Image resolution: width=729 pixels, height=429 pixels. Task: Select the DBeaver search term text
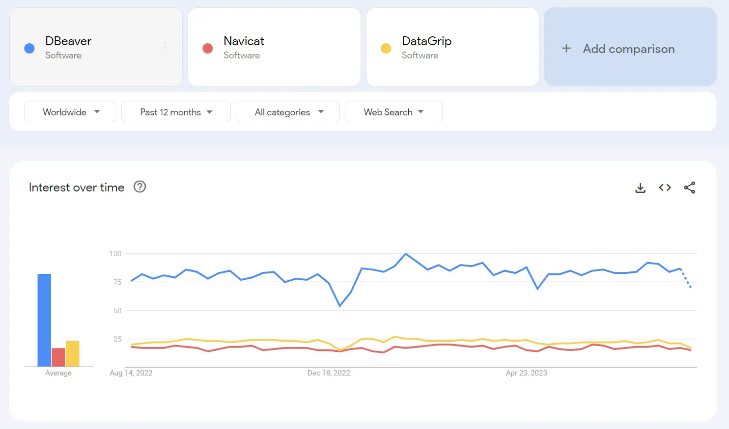pos(68,41)
